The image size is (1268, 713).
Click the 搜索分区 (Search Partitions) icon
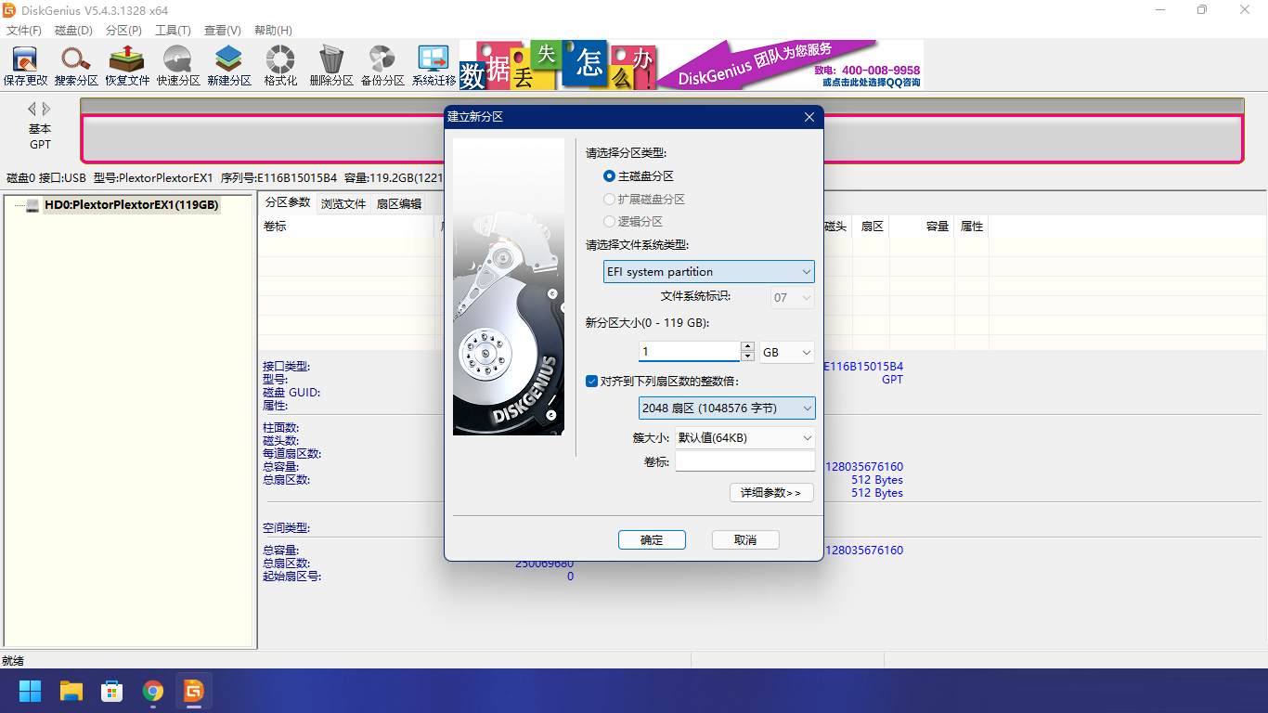point(76,65)
